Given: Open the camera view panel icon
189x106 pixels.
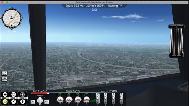Looking at the screenshot, I should click(5, 95).
